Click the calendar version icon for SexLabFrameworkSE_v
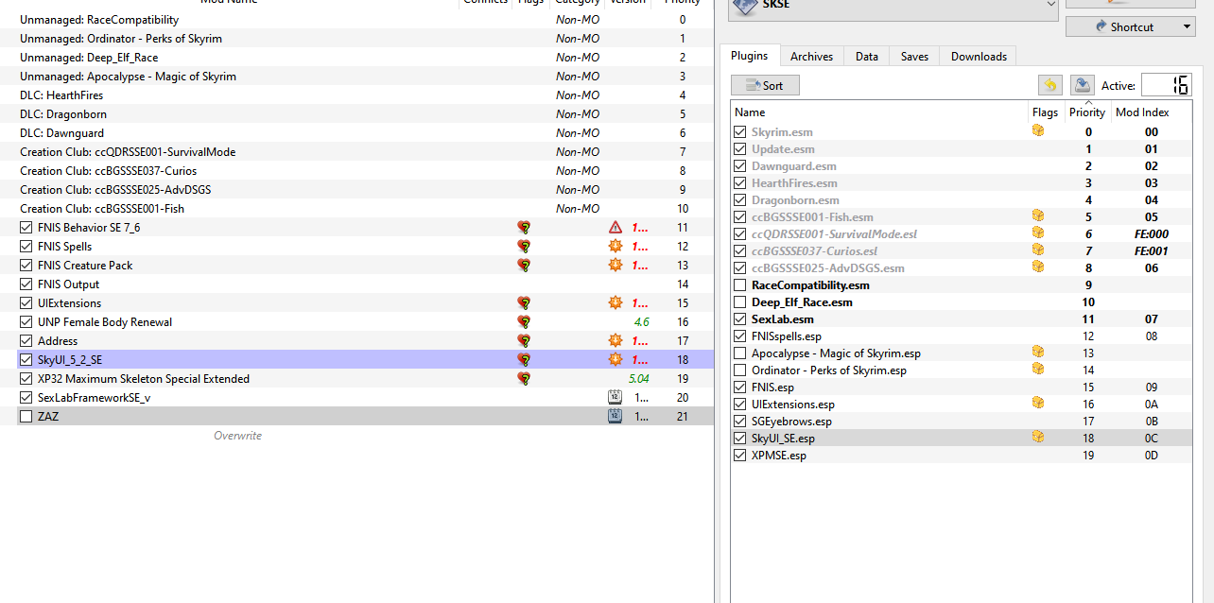Screen dimensions: 1214x603 point(615,398)
